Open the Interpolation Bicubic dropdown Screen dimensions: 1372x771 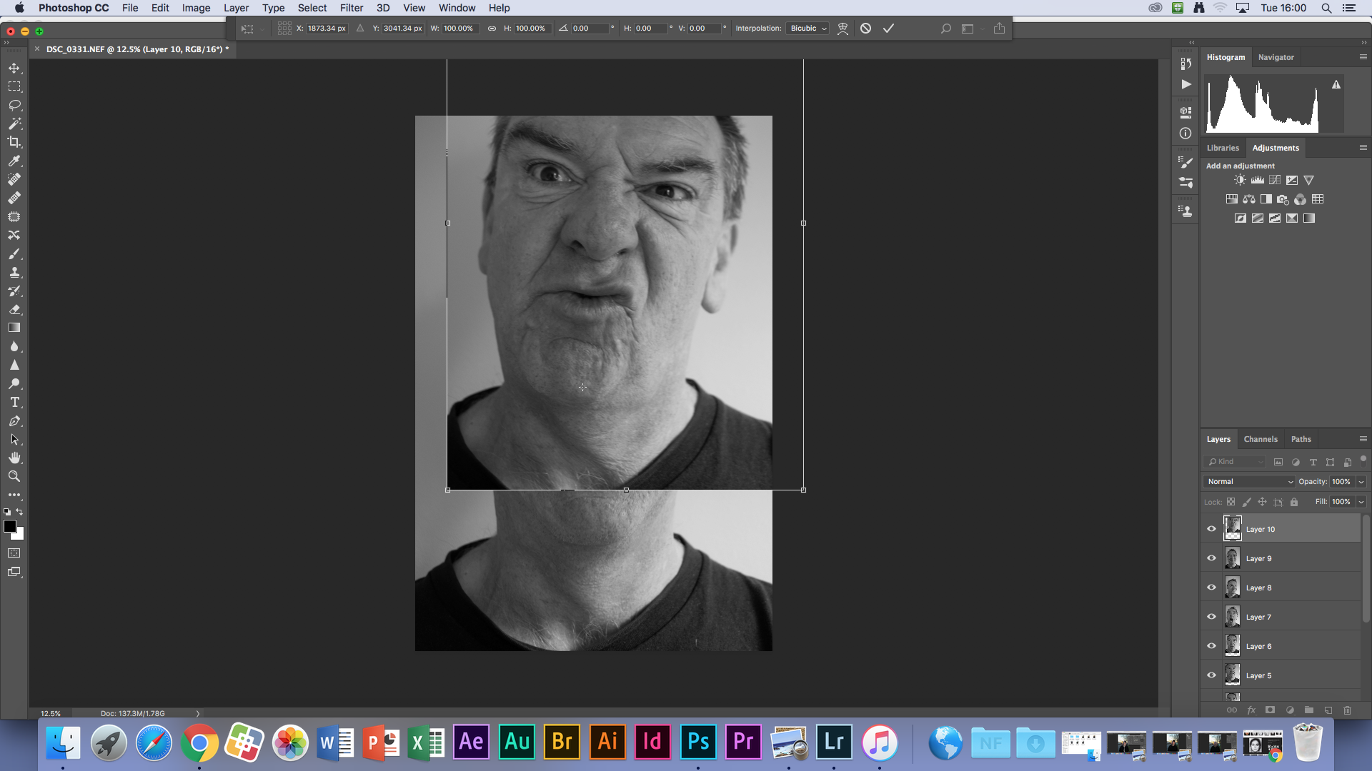(x=808, y=29)
